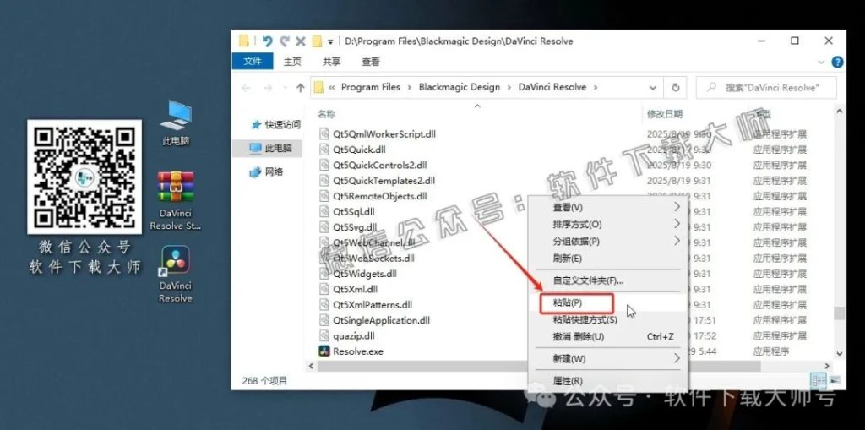Select QtSingleApplication.dll file
This screenshot has width=865, height=430.
381,319
